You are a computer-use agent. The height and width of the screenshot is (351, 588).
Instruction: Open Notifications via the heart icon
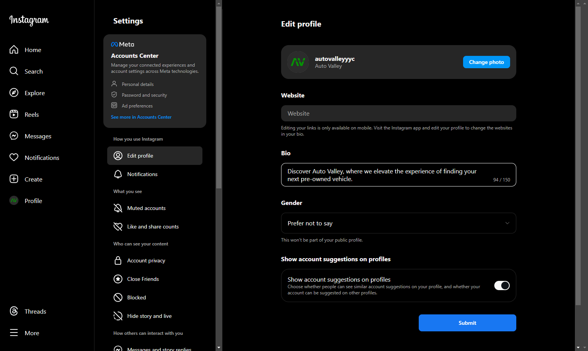click(x=14, y=158)
